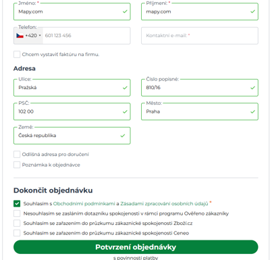Screen dimensions: 270x260
Task: Uncheck agreement with Obchodními podmínkami
Action: click(x=17, y=203)
